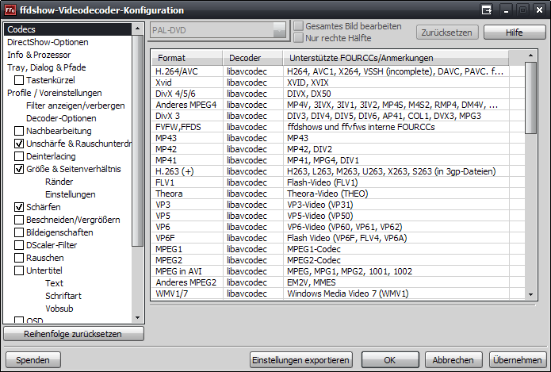Click settings tree scrollbar down arrow
This screenshot has height=372, width=551.
click(x=137, y=318)
